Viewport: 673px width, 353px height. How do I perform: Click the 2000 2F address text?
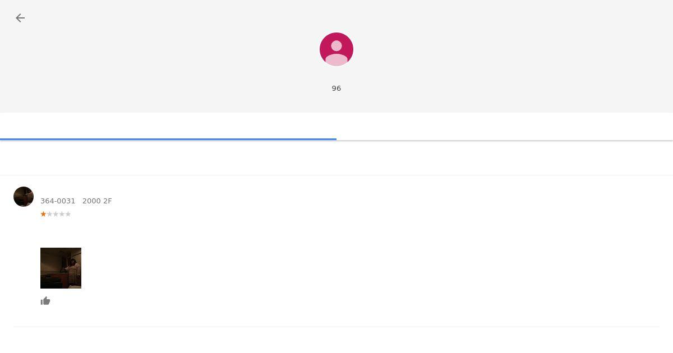[x=97, y=201]
